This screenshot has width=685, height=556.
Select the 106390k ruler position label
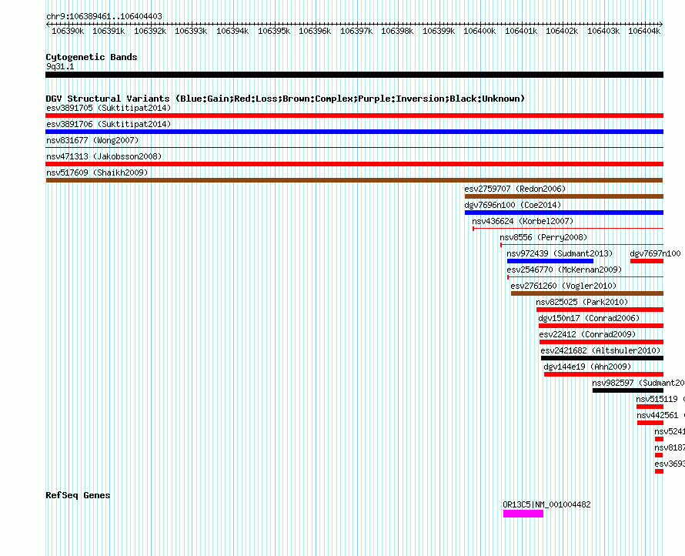[68, 31]
